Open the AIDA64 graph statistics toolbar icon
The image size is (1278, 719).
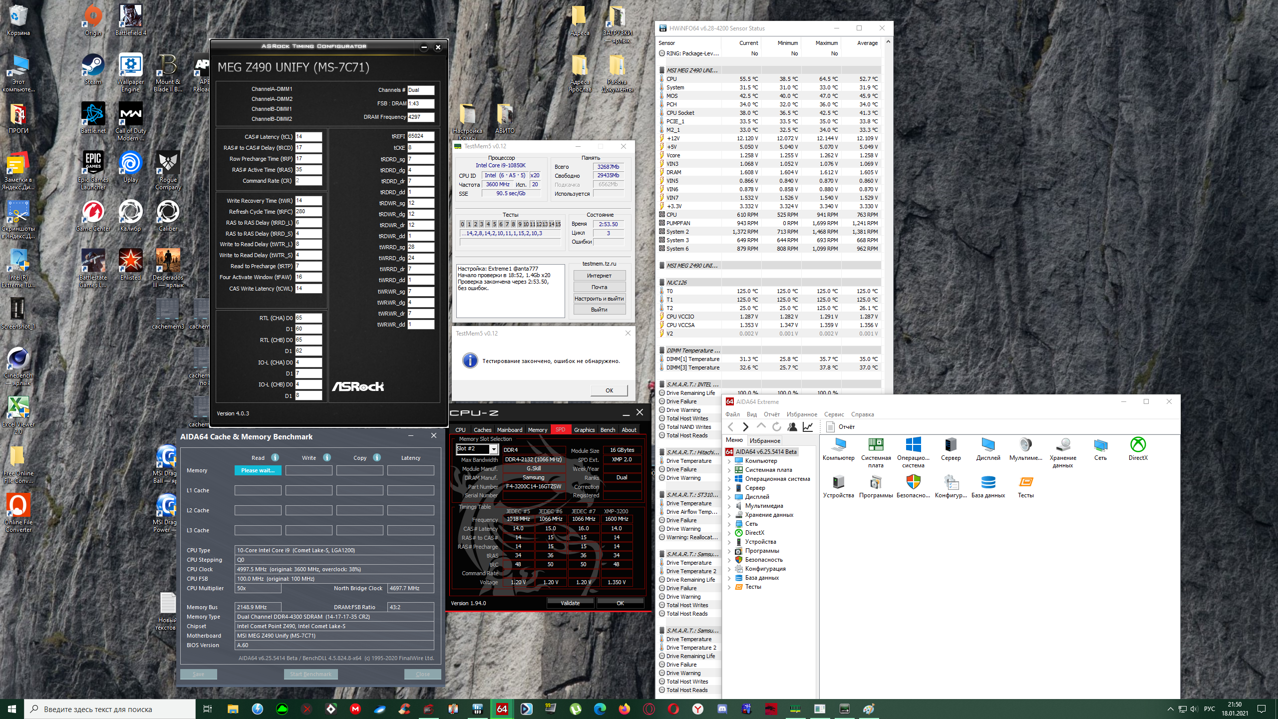808,427
